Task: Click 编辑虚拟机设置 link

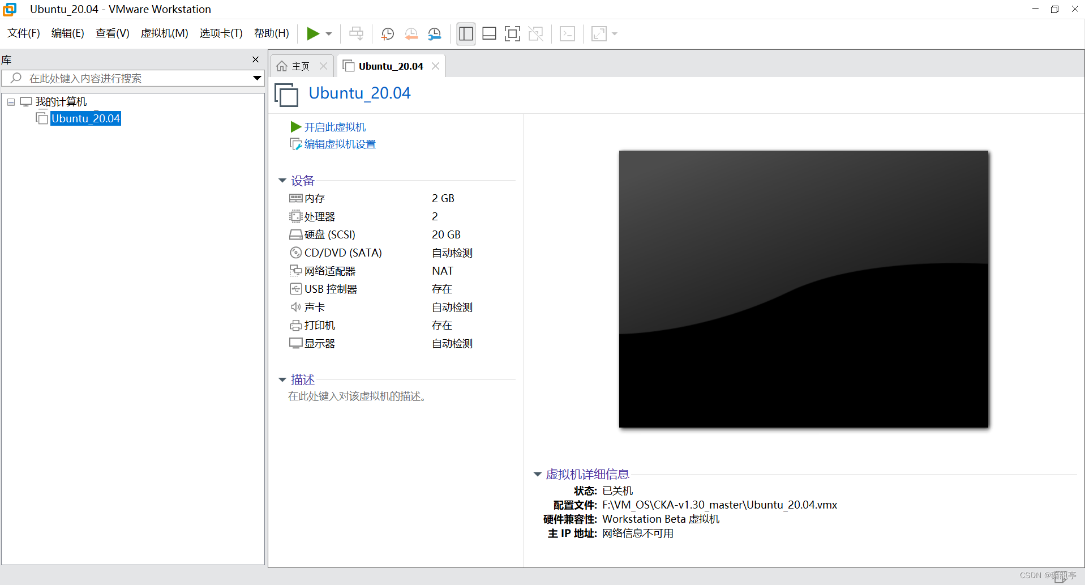Action: [339, 144]
